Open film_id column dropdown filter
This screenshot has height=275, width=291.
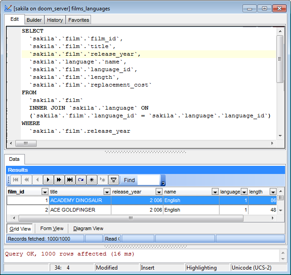click(x=45, y=192)
